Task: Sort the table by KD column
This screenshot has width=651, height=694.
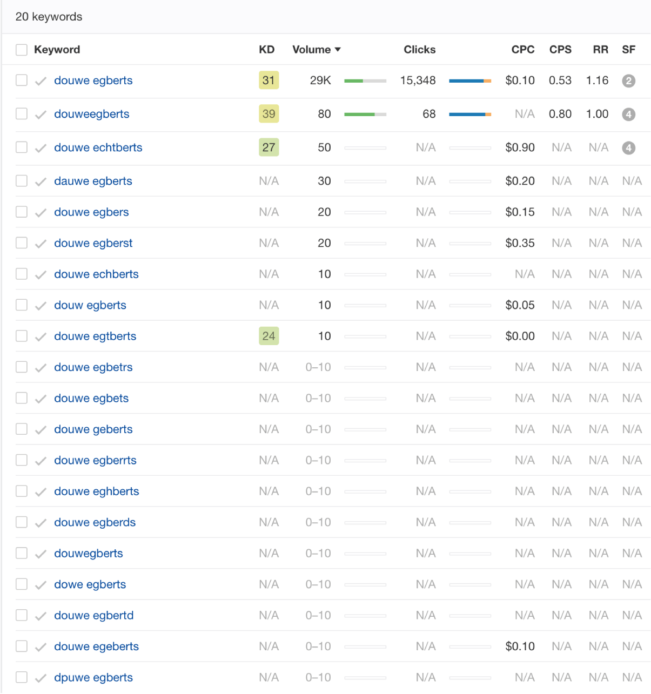Action: (267, 50)
